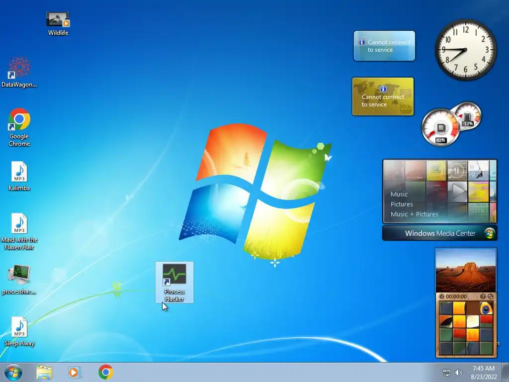Click the puzzle gadget pause timer icon
This screenshot has width=509, height=382.
441,296
